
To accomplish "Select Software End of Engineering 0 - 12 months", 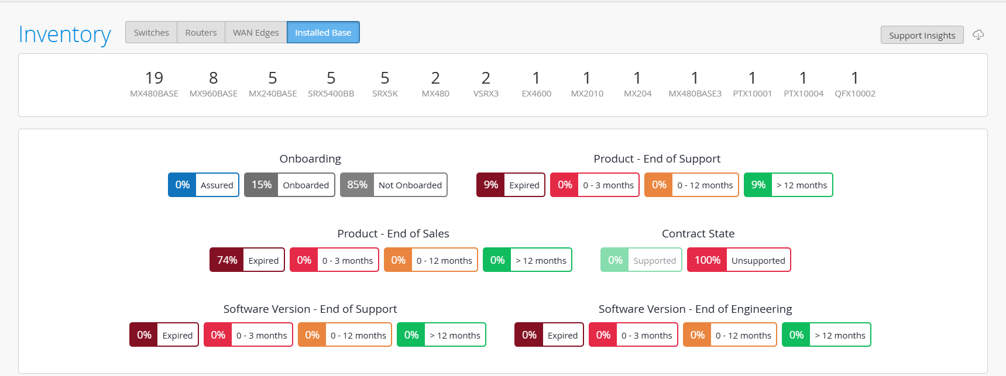I will 730,335.
